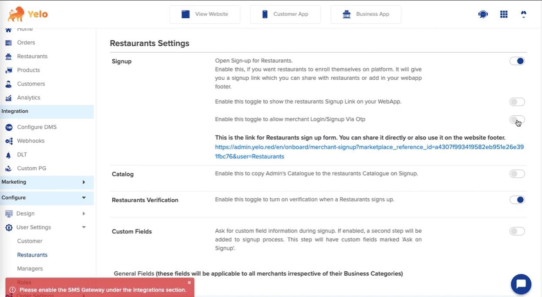Image resolution: width=542 pixels, height=297 pixels.
Task: Open the Analytics section
Action: (x=29, y=98)
